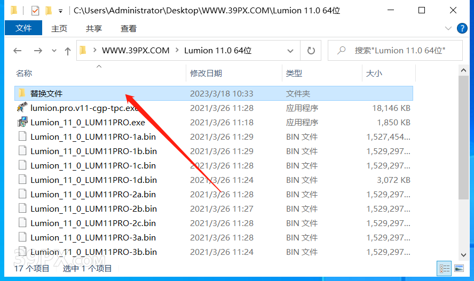This screenshot has height=281, width=474.
Task: Click the Properties checkmark quick access icon
Action: (35, 11)
